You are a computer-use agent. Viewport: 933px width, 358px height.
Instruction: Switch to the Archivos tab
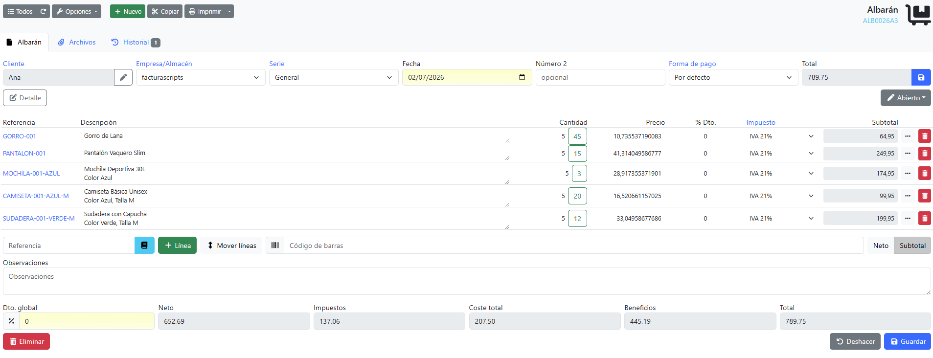click(77, 42)
